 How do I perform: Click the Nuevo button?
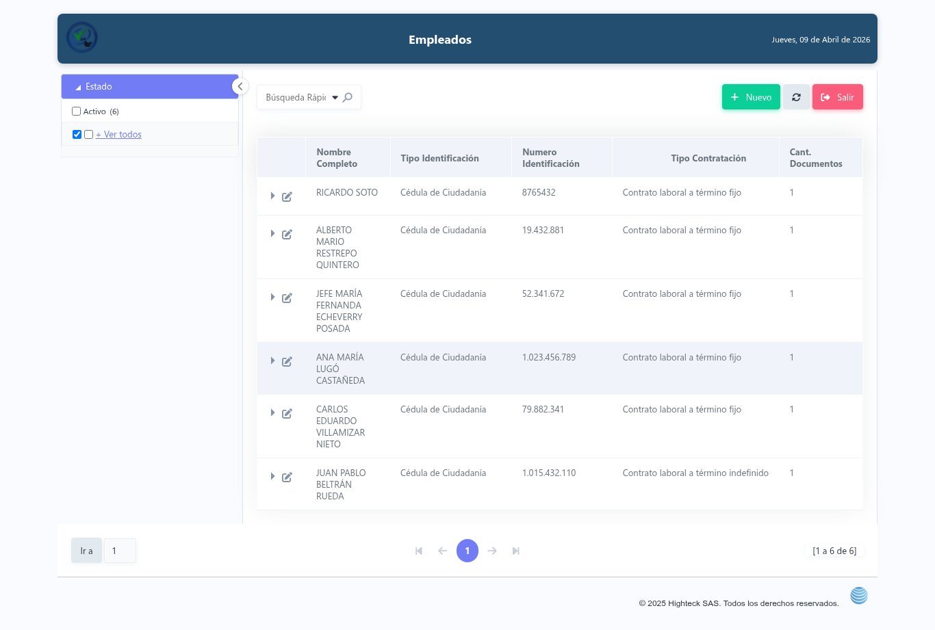coord(751,97)
